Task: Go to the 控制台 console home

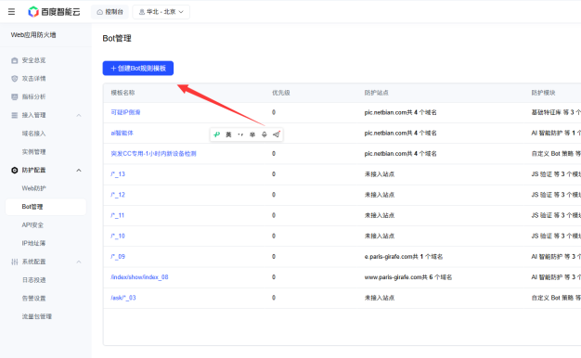Action: coord(110,12)
